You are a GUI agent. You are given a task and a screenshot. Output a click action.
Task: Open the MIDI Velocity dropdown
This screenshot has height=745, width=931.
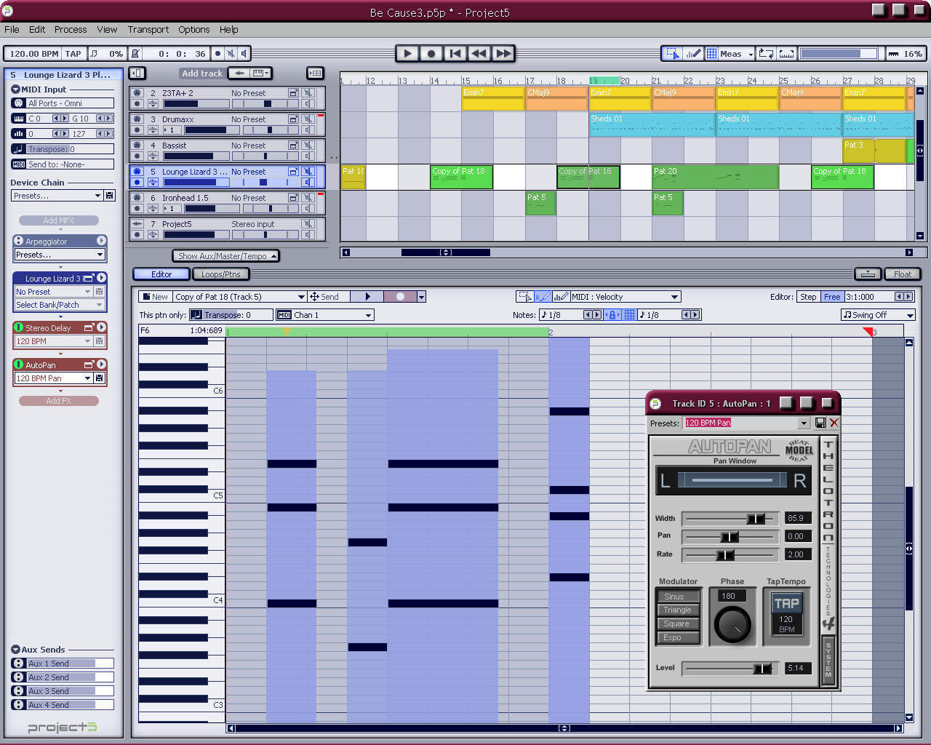coord(625,297)
